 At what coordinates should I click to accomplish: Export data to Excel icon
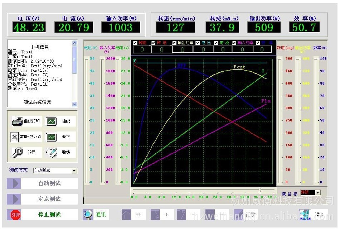click(x=15, y=137)
